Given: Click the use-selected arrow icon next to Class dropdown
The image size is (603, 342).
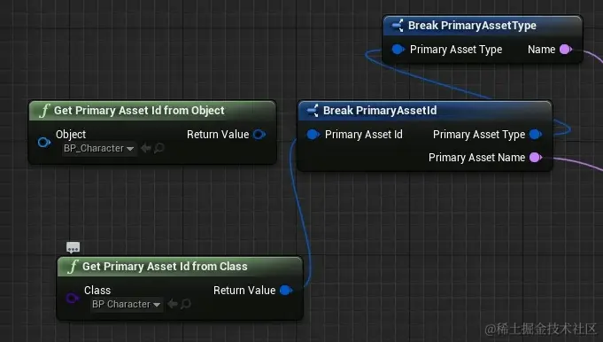Looking at the screenshot, I should (173, 304).
